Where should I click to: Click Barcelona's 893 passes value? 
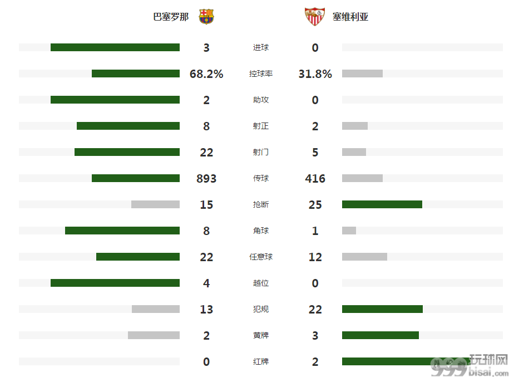[x=206, y=178]
